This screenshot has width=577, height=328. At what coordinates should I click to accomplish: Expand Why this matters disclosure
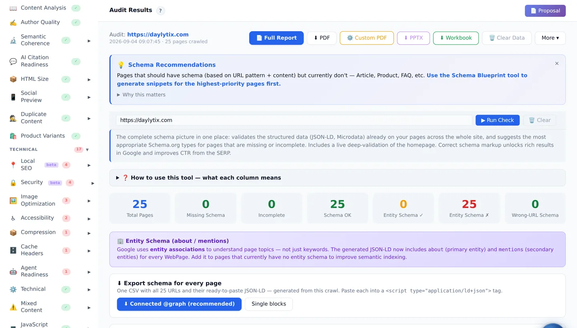141,95
